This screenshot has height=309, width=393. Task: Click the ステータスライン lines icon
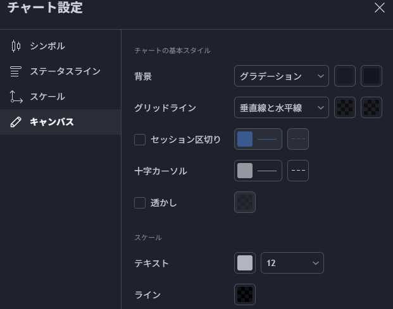16,71
